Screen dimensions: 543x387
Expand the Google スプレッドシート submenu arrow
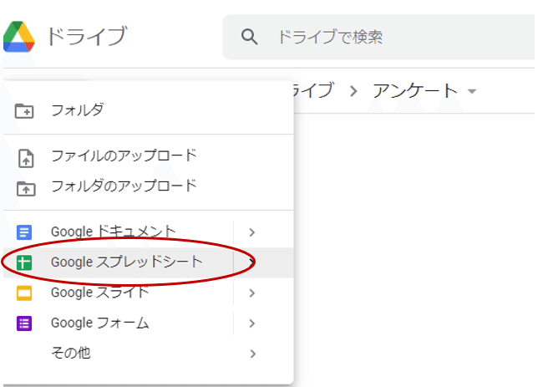click(x=252, y=262)
